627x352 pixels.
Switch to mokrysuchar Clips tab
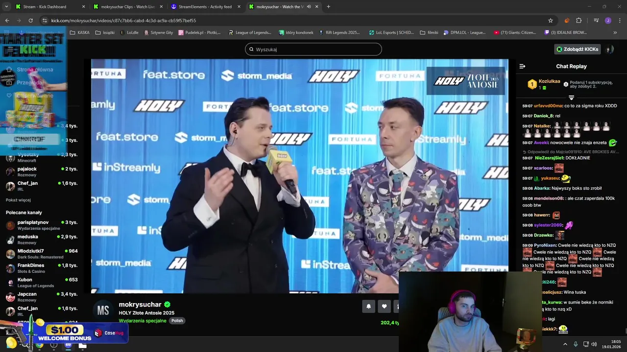tap(127, 7)
